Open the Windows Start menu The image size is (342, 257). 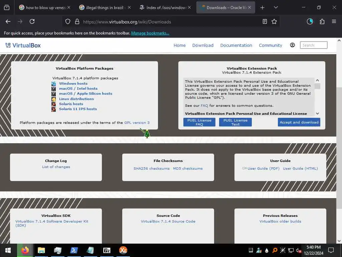click(x=8, y=250)
